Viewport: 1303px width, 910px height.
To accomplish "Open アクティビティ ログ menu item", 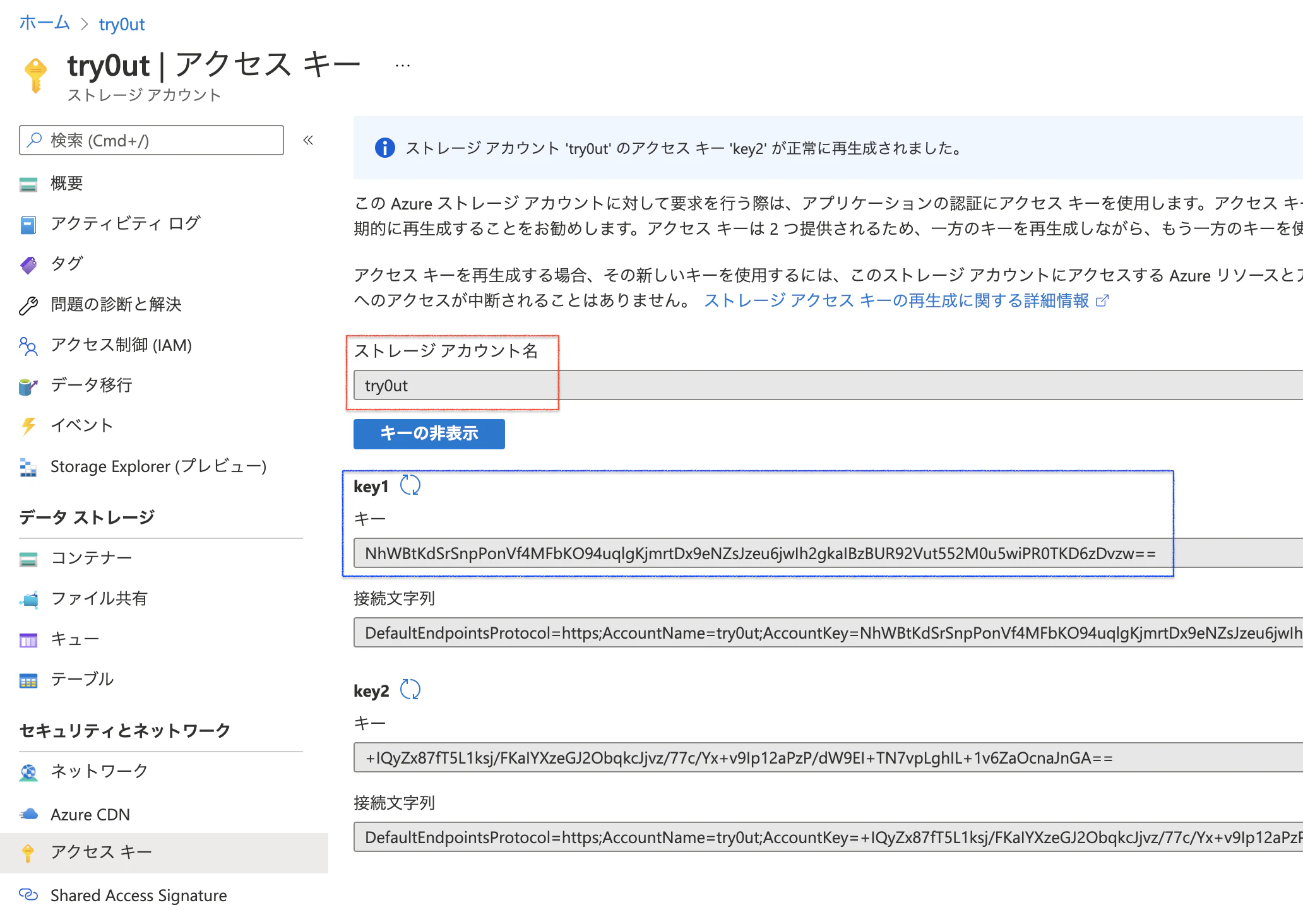I will coord(126,223).
